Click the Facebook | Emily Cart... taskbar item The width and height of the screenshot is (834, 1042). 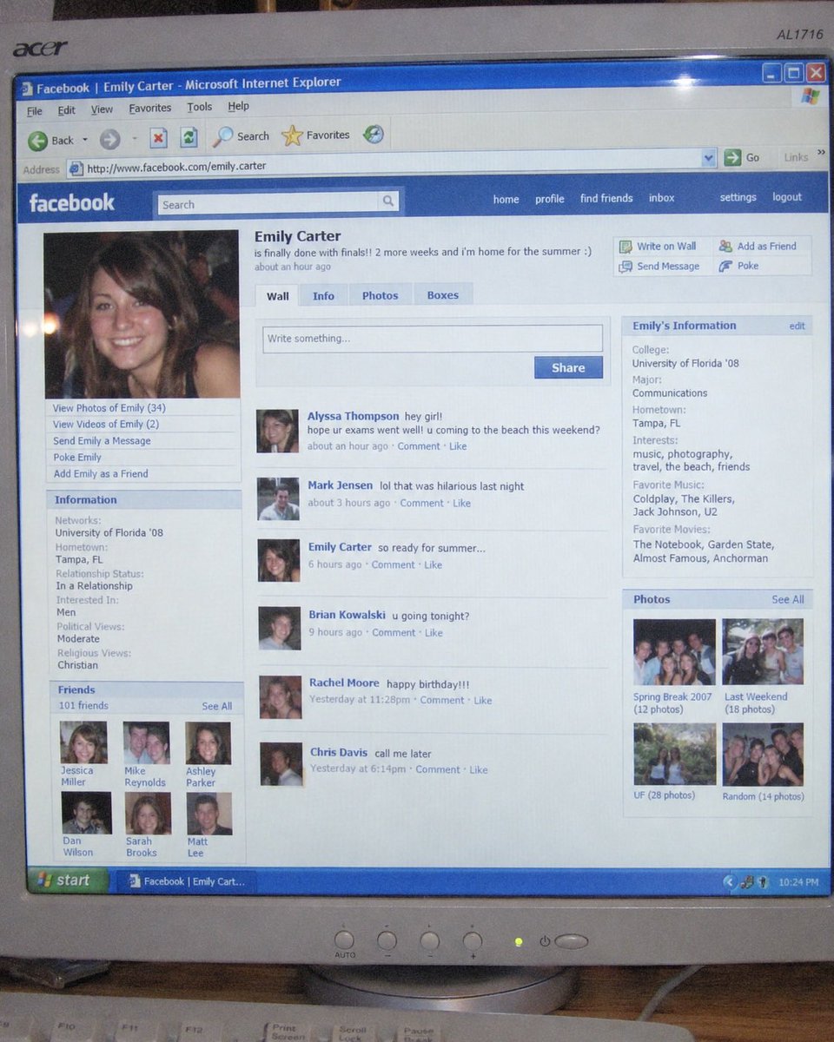coord(185,881)
